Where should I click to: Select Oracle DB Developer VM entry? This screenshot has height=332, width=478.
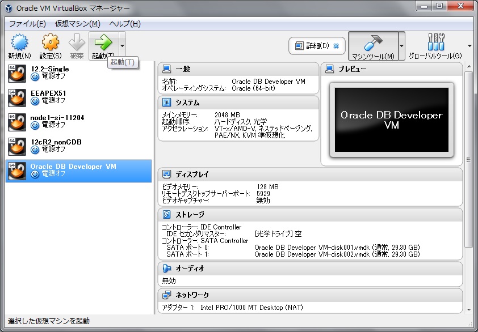tap(79, 171)
